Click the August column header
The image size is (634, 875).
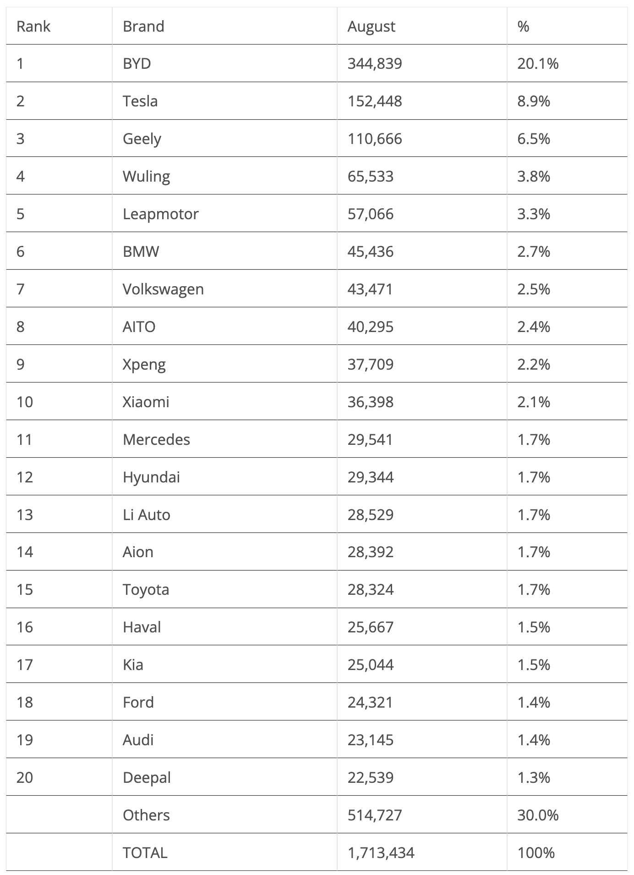pyautogui.click(x=371, y=27)
